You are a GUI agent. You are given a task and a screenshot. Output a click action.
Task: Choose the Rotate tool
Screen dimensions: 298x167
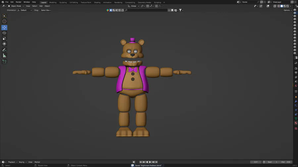point(4,33)
